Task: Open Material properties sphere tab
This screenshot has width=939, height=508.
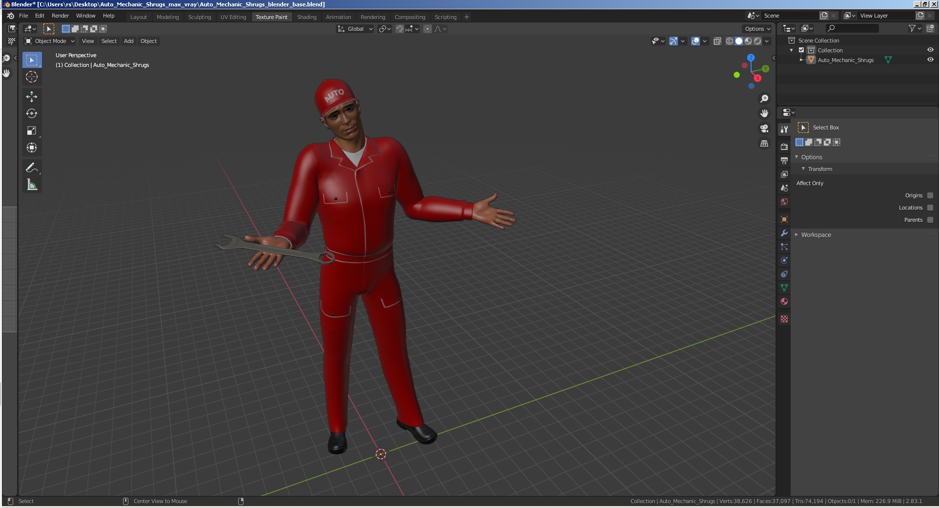Action: (784, 301)
